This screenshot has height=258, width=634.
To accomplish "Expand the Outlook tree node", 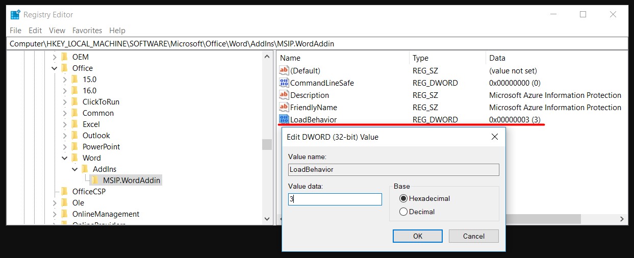I will [x=64, y=136].
